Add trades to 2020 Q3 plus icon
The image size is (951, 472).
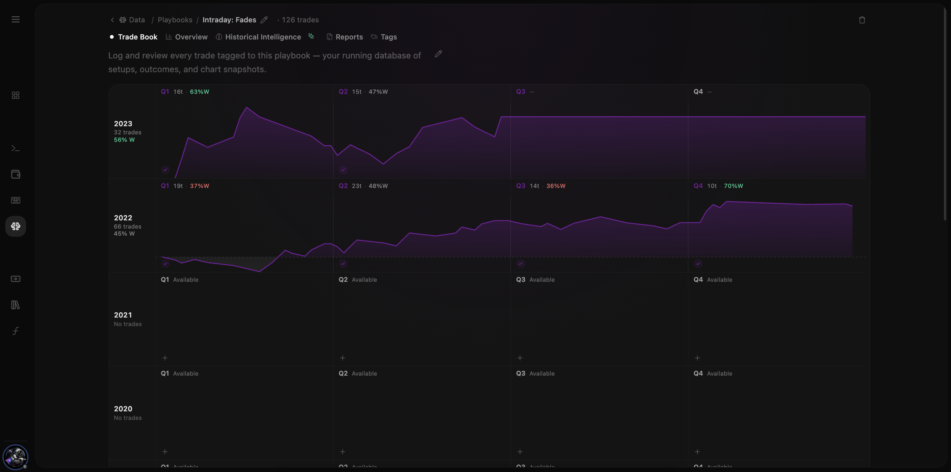(x=520, y=452)
